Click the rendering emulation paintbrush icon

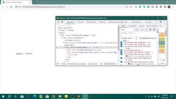click(x=150, y=30)
